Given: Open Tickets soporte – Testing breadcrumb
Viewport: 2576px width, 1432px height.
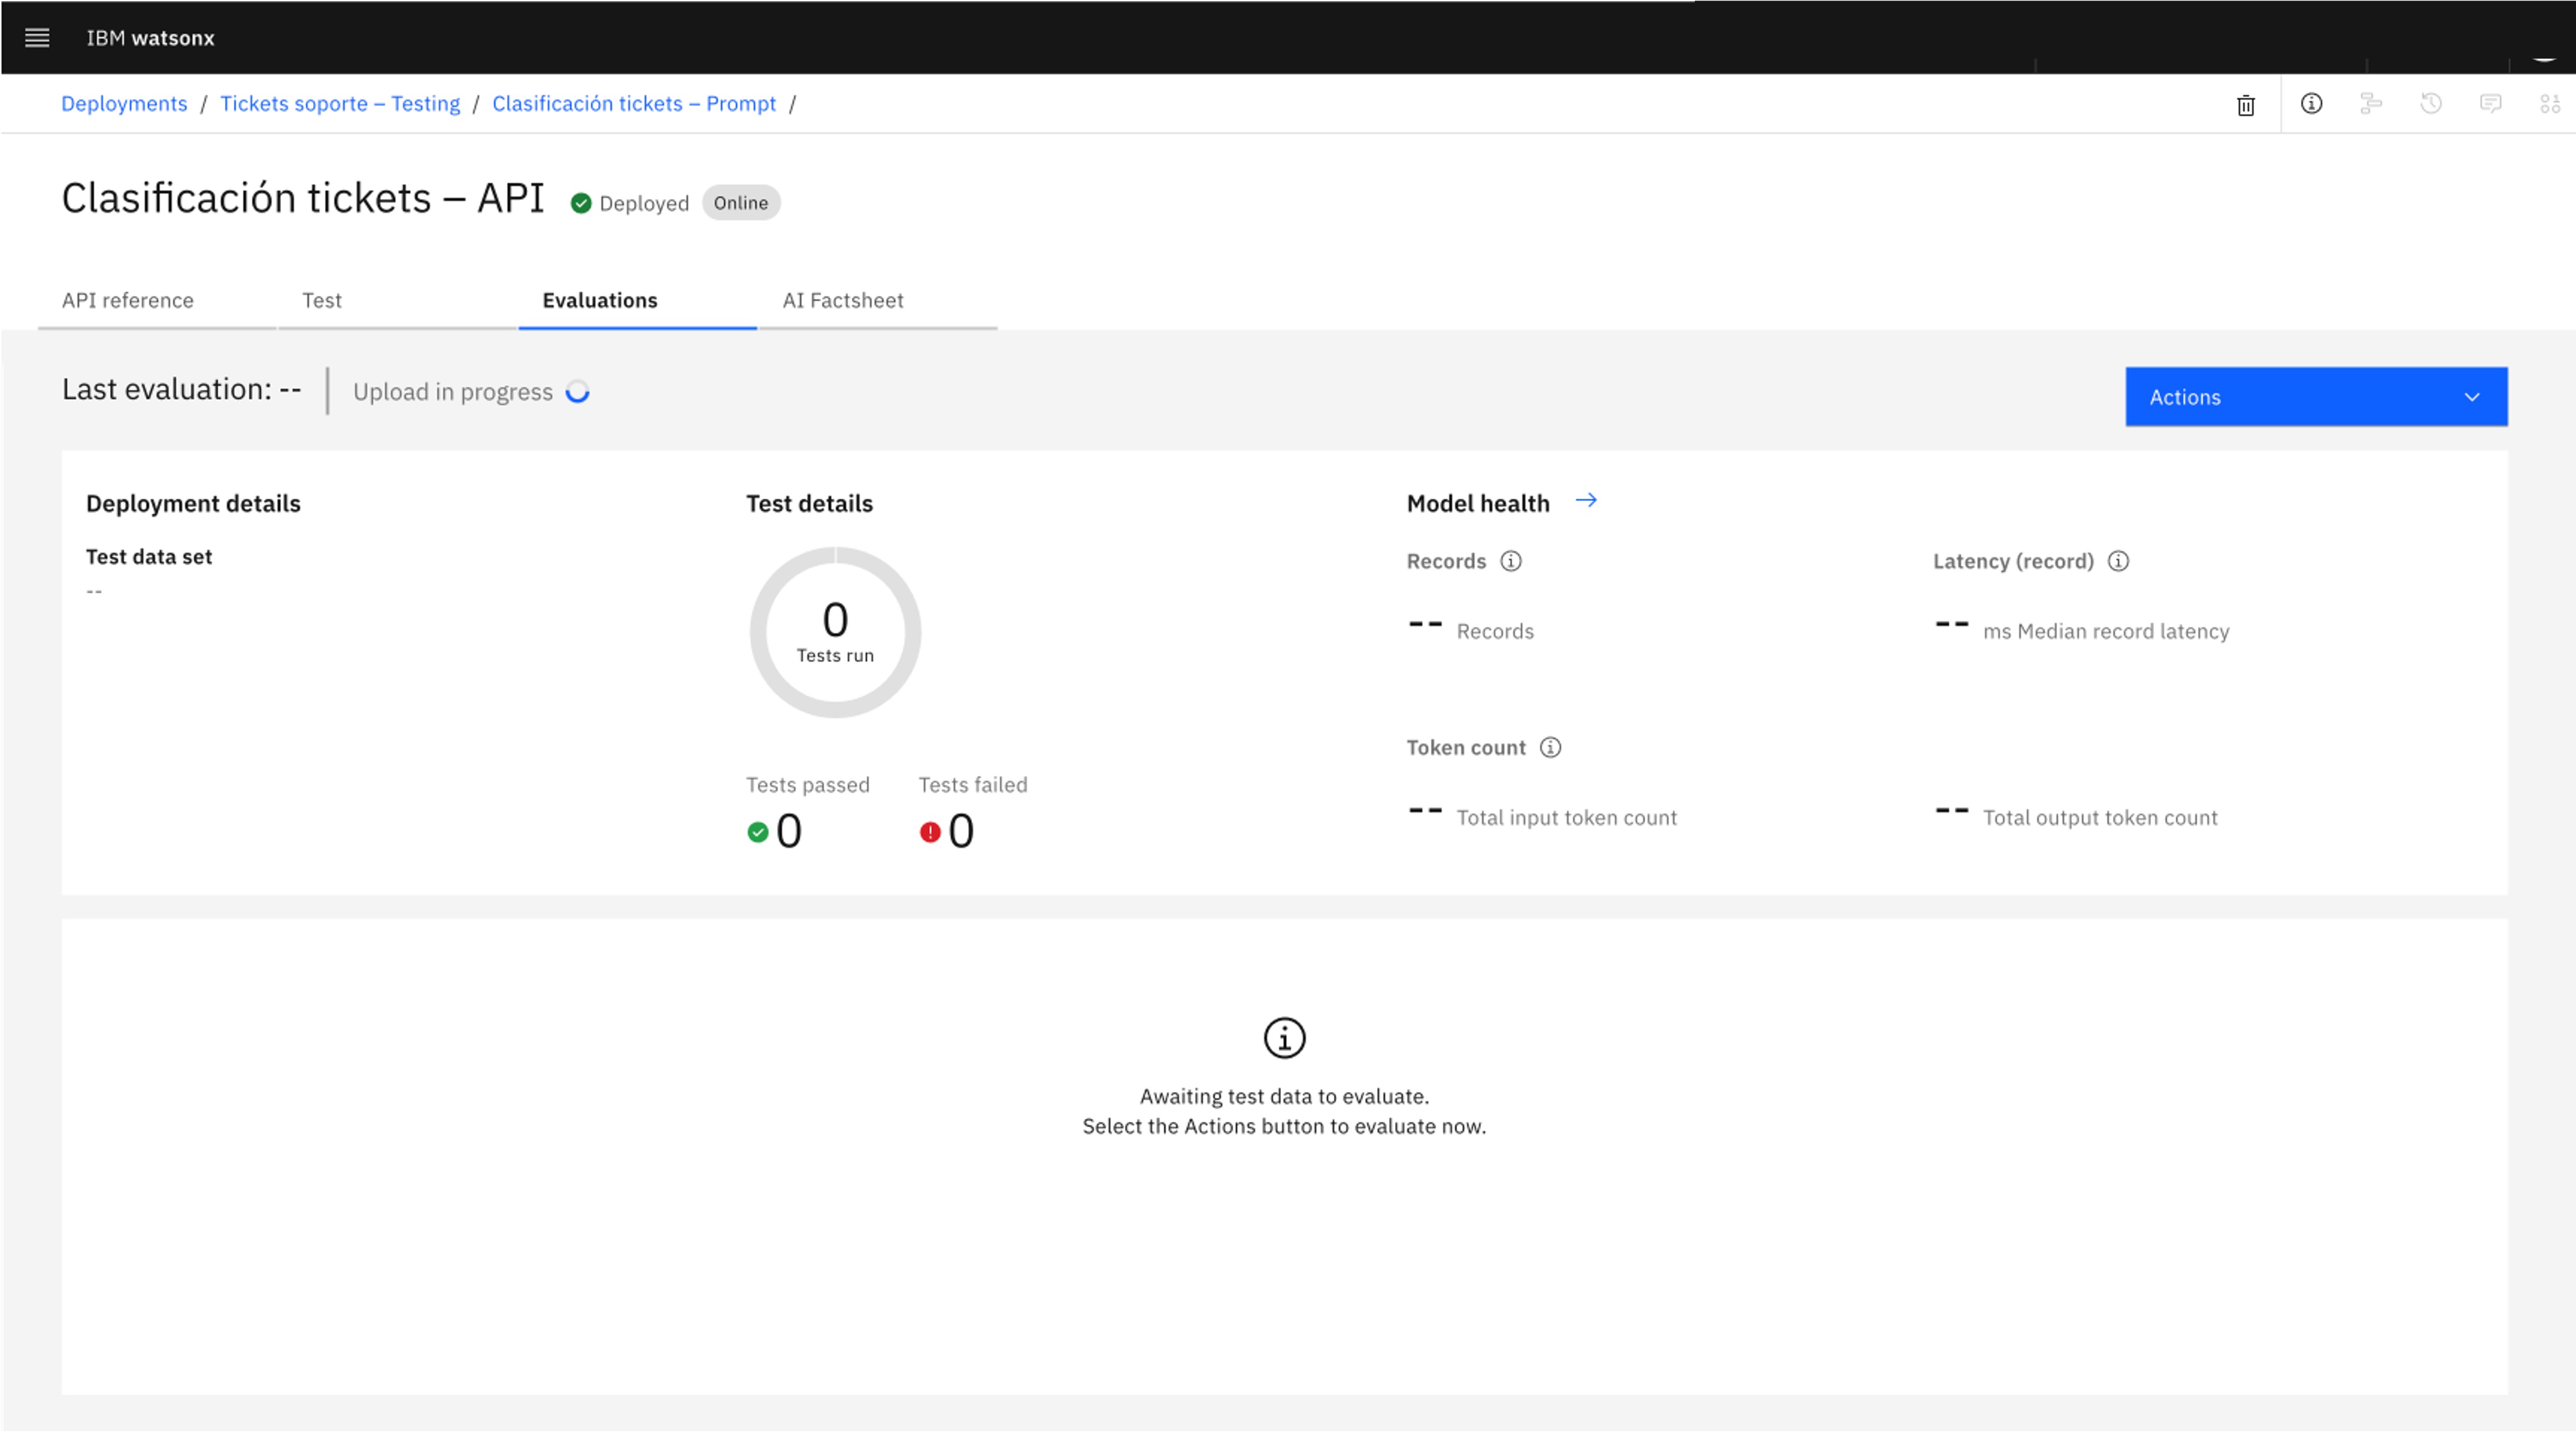Looking at the screenshot, I should click(340, 104).
